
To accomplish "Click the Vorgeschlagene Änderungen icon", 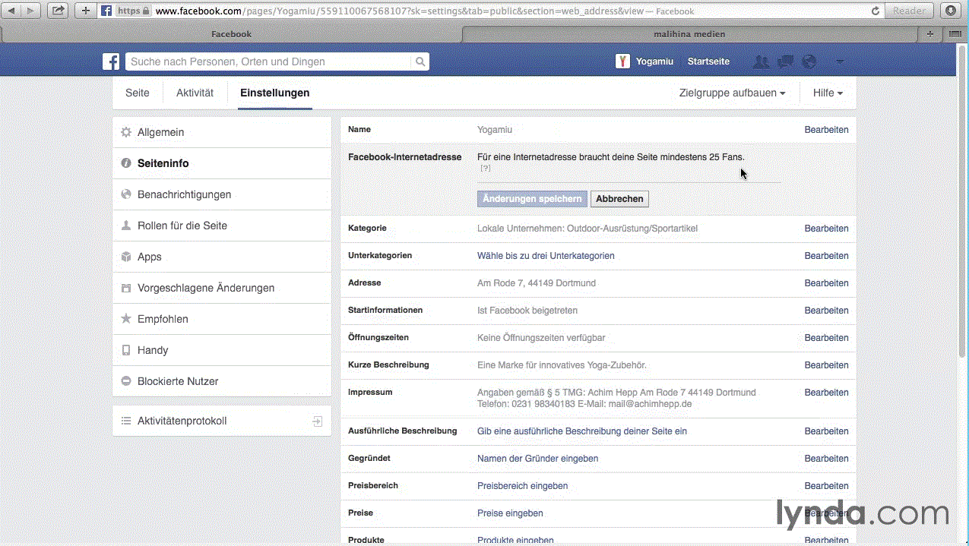I will pos(126,288).
